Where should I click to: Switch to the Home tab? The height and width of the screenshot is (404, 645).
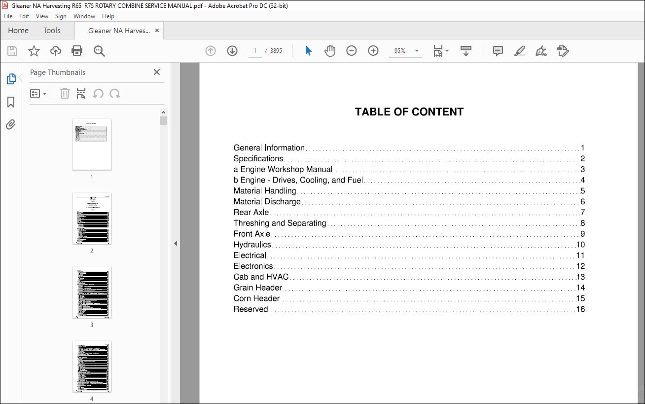pos(18,31)
